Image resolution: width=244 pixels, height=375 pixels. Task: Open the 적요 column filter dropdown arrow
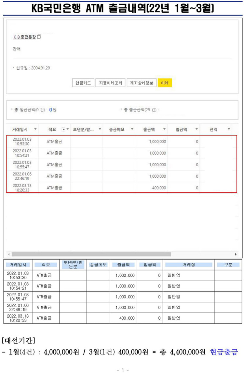click(68, 129)
